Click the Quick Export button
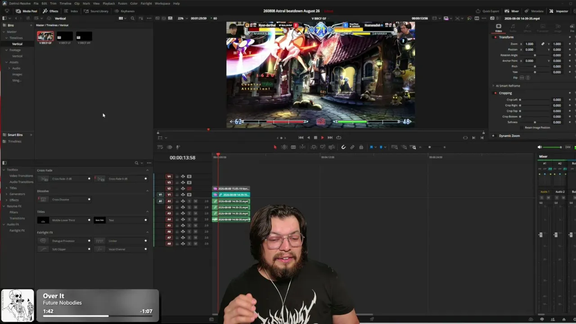The width and height of the screenshot is (576, 324). point(487,11)
